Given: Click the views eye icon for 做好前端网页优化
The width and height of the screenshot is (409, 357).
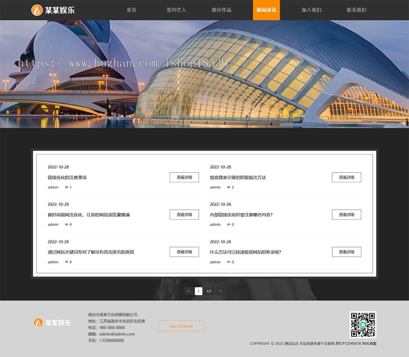Looking at the screenshot, I should pyautogui.click(x=66, y=224).
